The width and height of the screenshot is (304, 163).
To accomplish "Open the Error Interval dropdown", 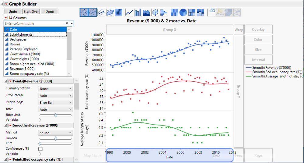I will pyautogui.click(x=55, y=96).
